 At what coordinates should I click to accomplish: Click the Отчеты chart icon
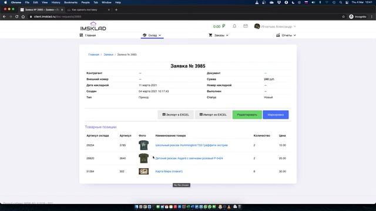point(278,35)
